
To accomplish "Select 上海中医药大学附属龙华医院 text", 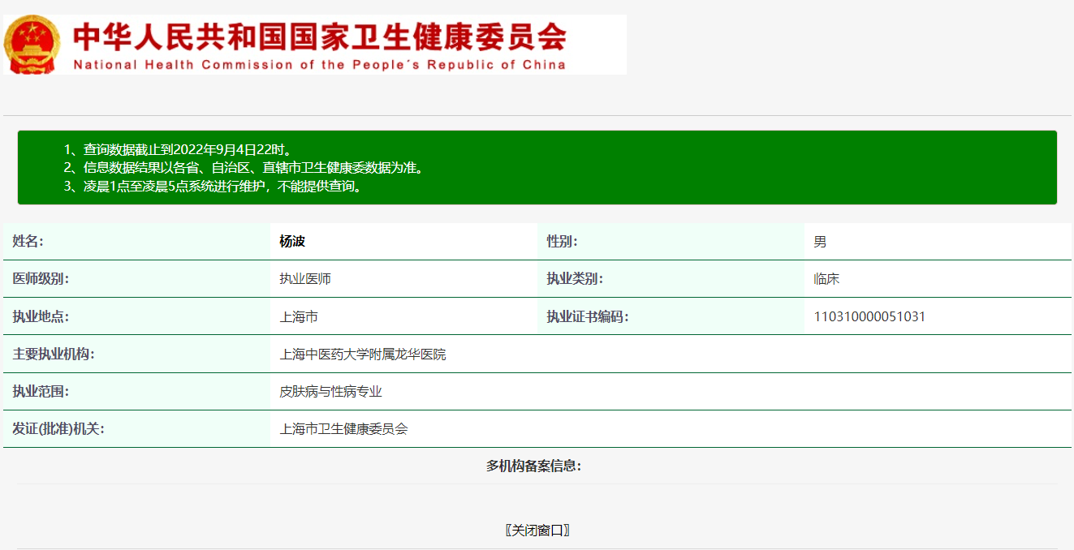I will point(363,354).
